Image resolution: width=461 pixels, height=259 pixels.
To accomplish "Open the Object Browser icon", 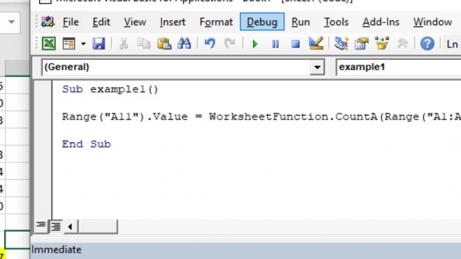I will (x=382, y=43).
